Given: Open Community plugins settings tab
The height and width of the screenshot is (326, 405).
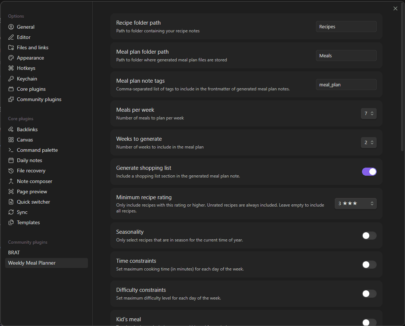Looking at the screenshot, I should 46,99.
